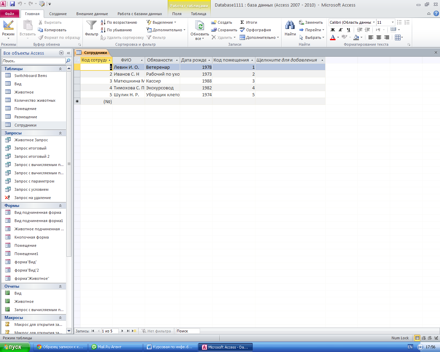Go to next record arrow
This screenshot has height=352, width=440.
(122, 331)
